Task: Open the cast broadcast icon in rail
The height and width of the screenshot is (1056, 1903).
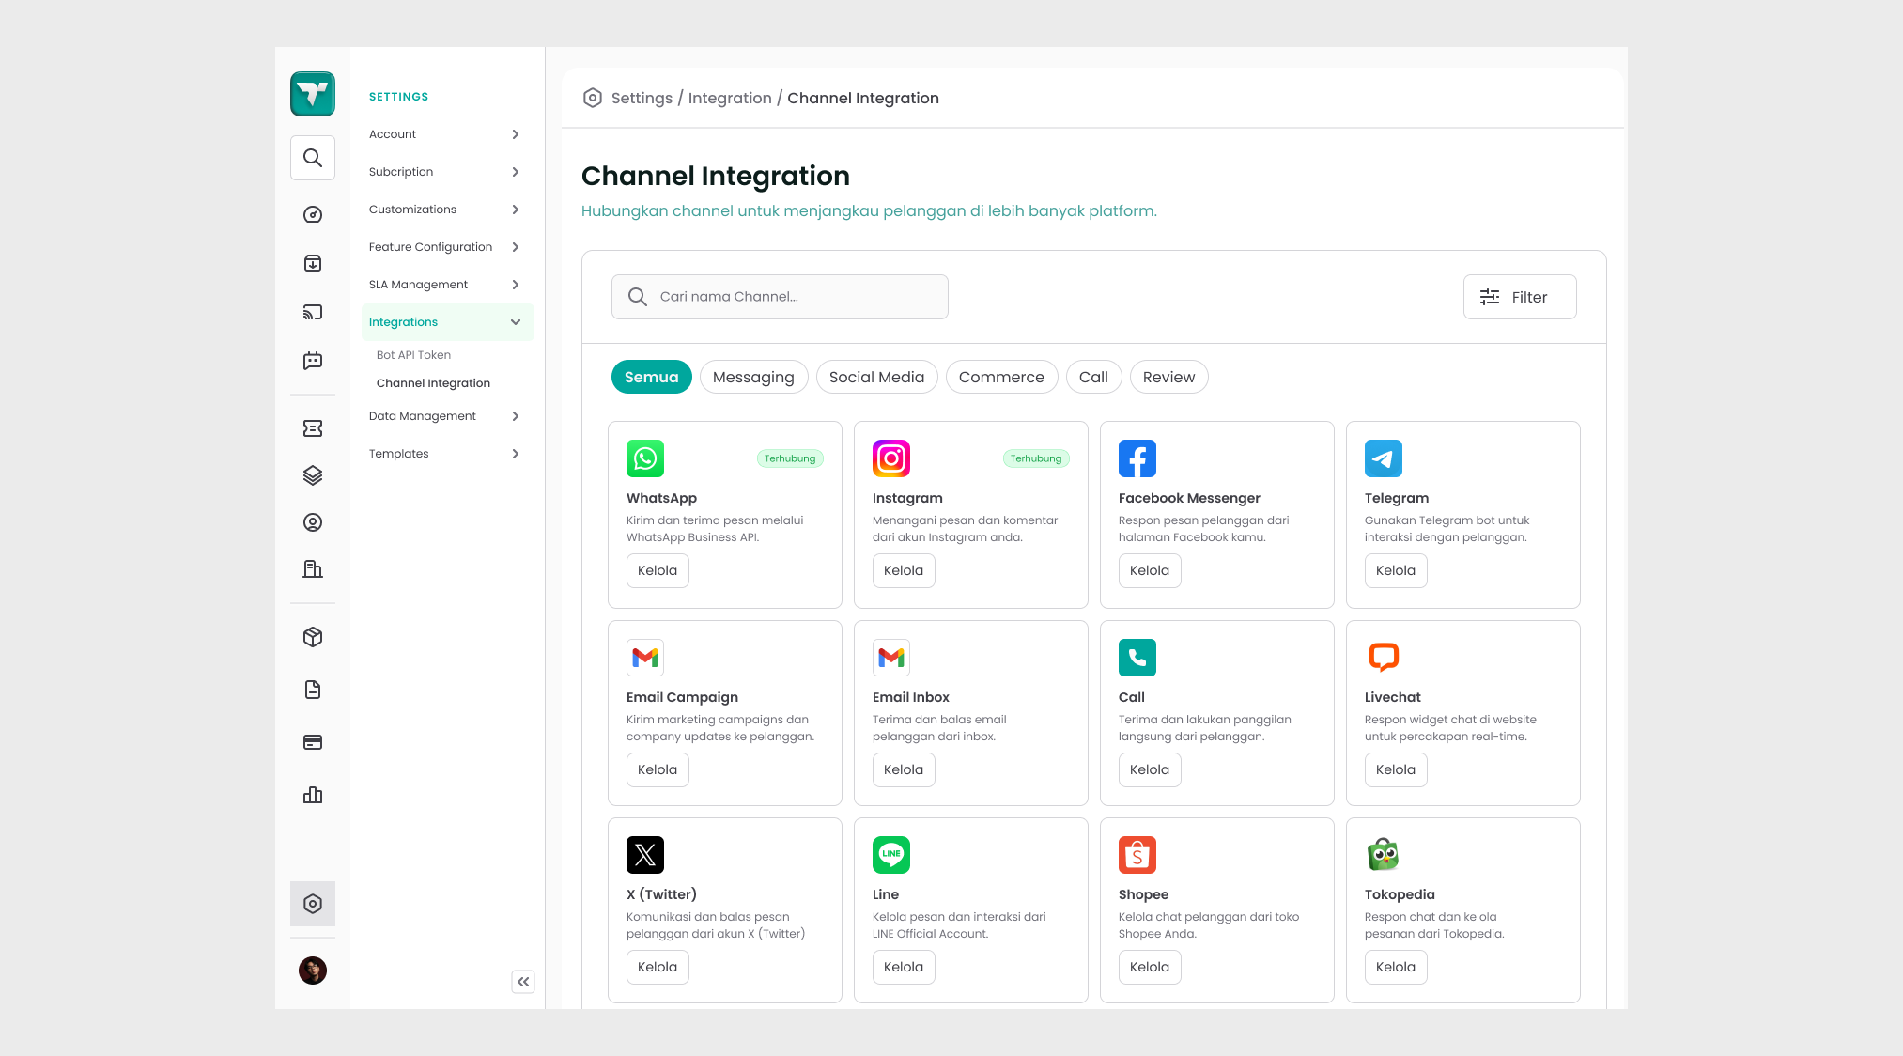Action: [313, 312]
